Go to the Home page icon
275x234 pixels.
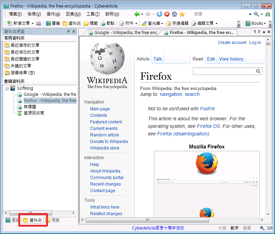(x=175, y=14)
